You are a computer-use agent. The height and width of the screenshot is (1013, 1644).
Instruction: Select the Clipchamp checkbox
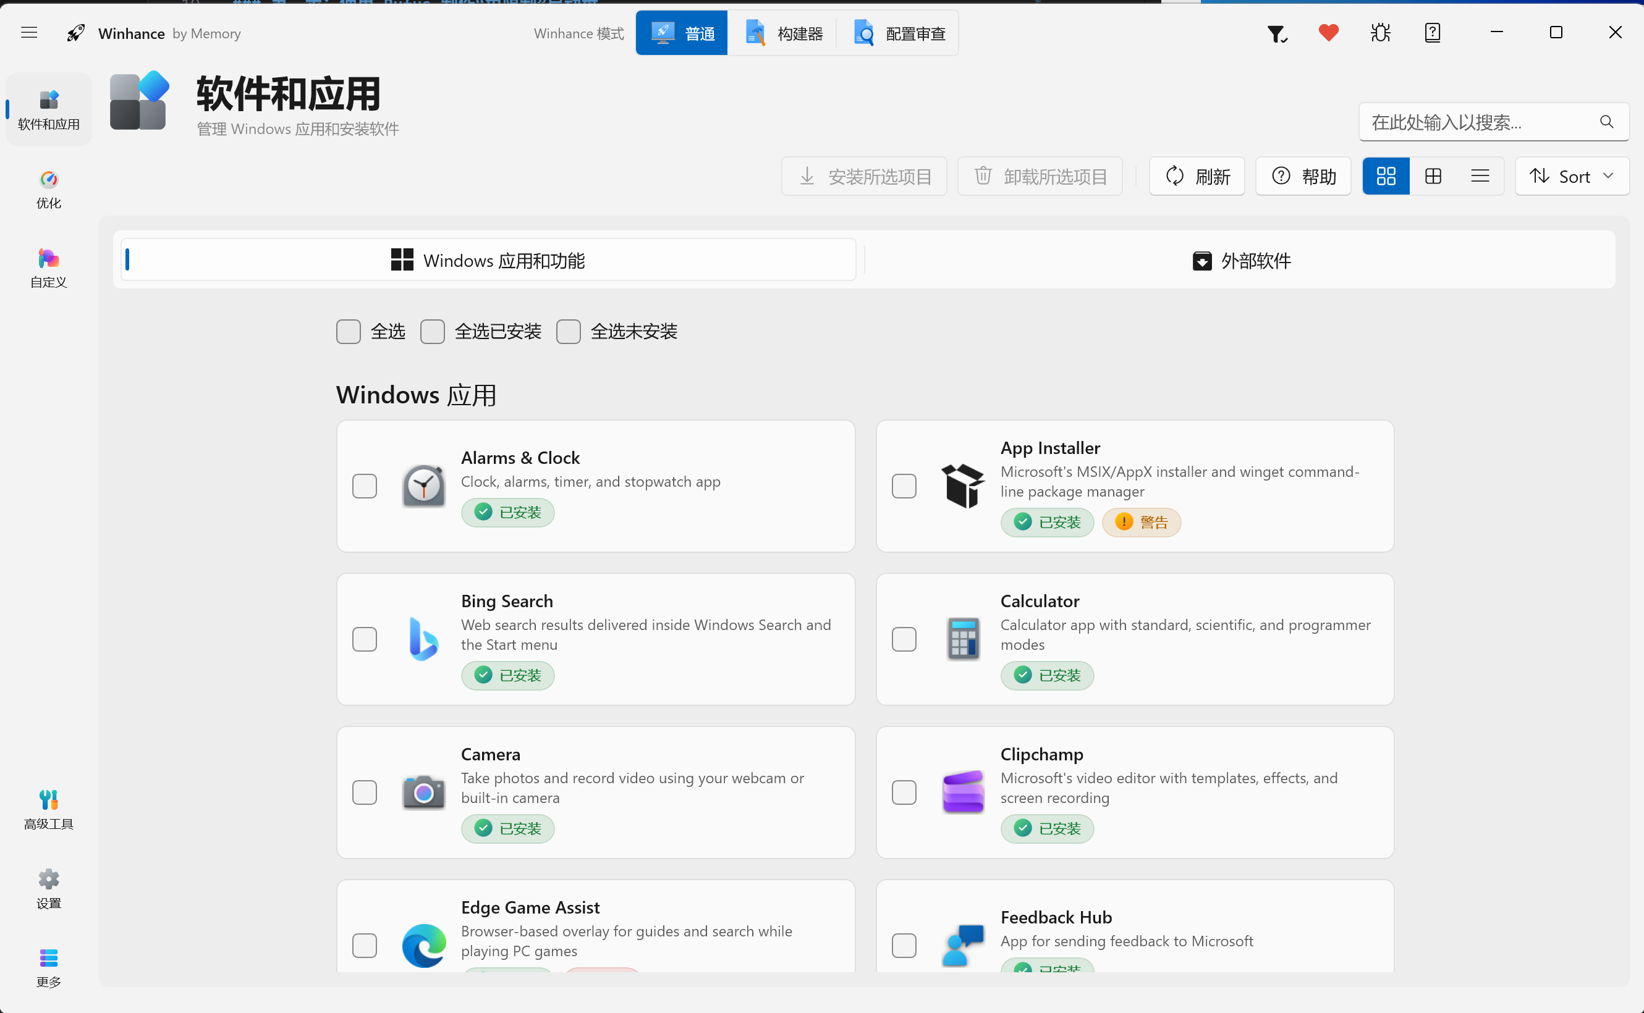point(904,792)
